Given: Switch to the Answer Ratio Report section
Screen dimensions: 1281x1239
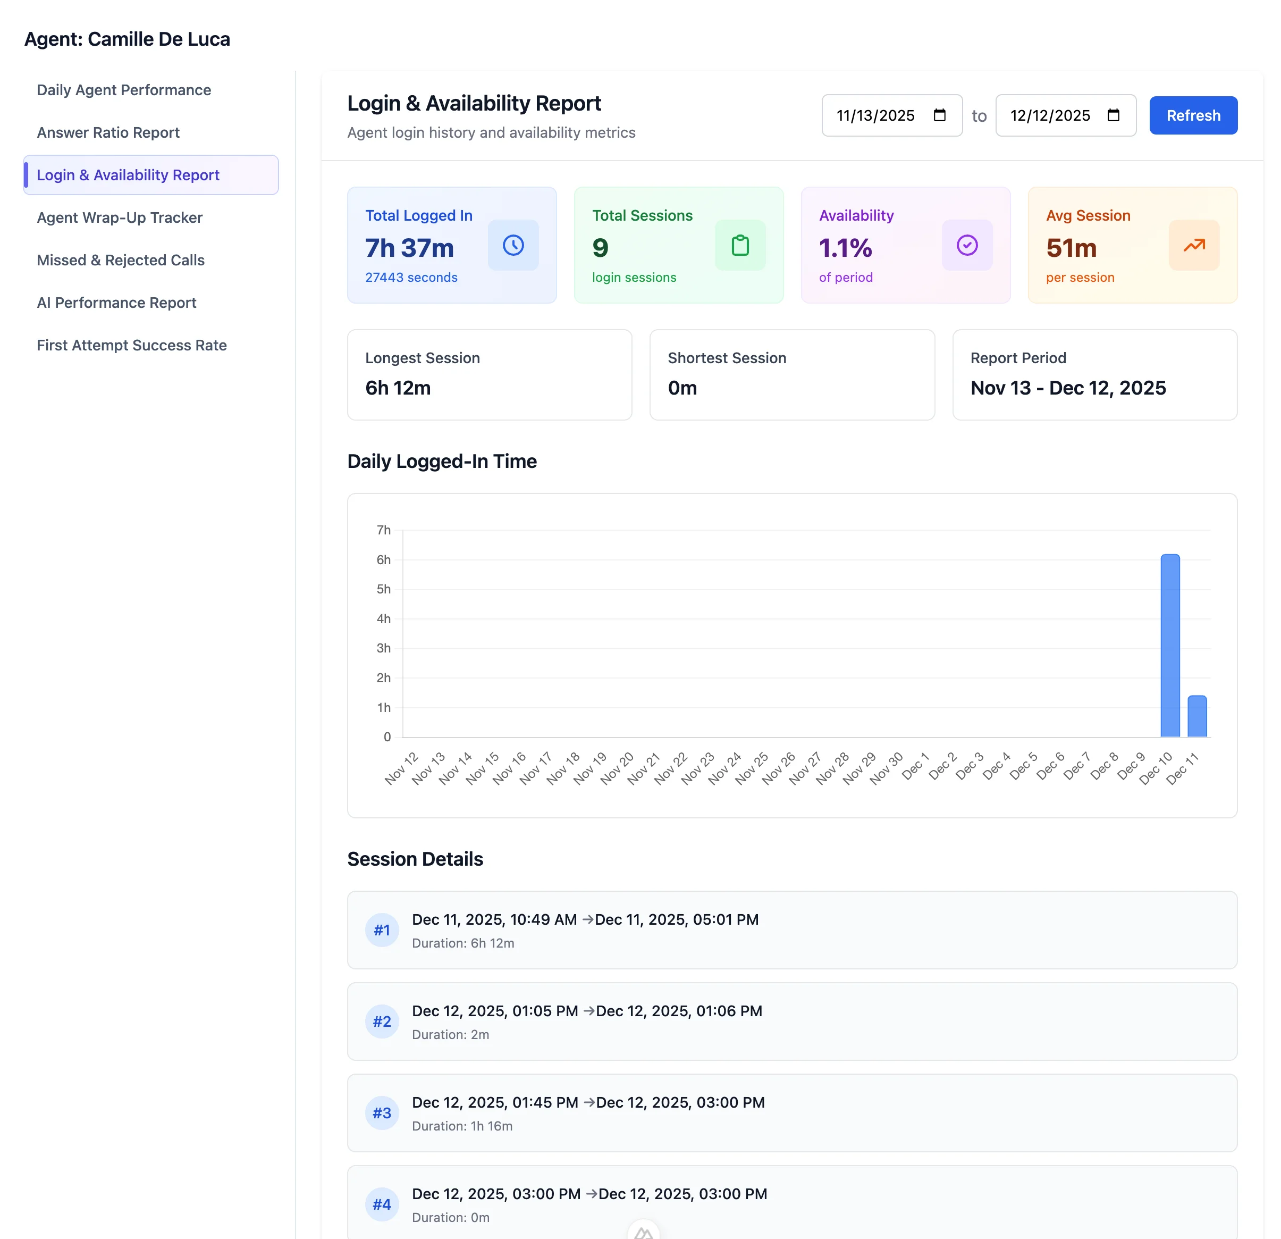Looking at the screenshot, I should pos(108,132).
